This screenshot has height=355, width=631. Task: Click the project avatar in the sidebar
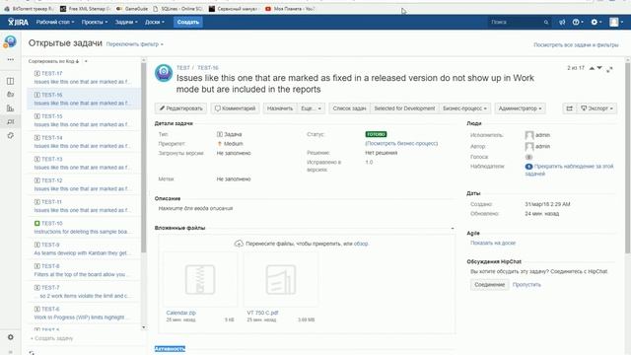tap(10, 41)
